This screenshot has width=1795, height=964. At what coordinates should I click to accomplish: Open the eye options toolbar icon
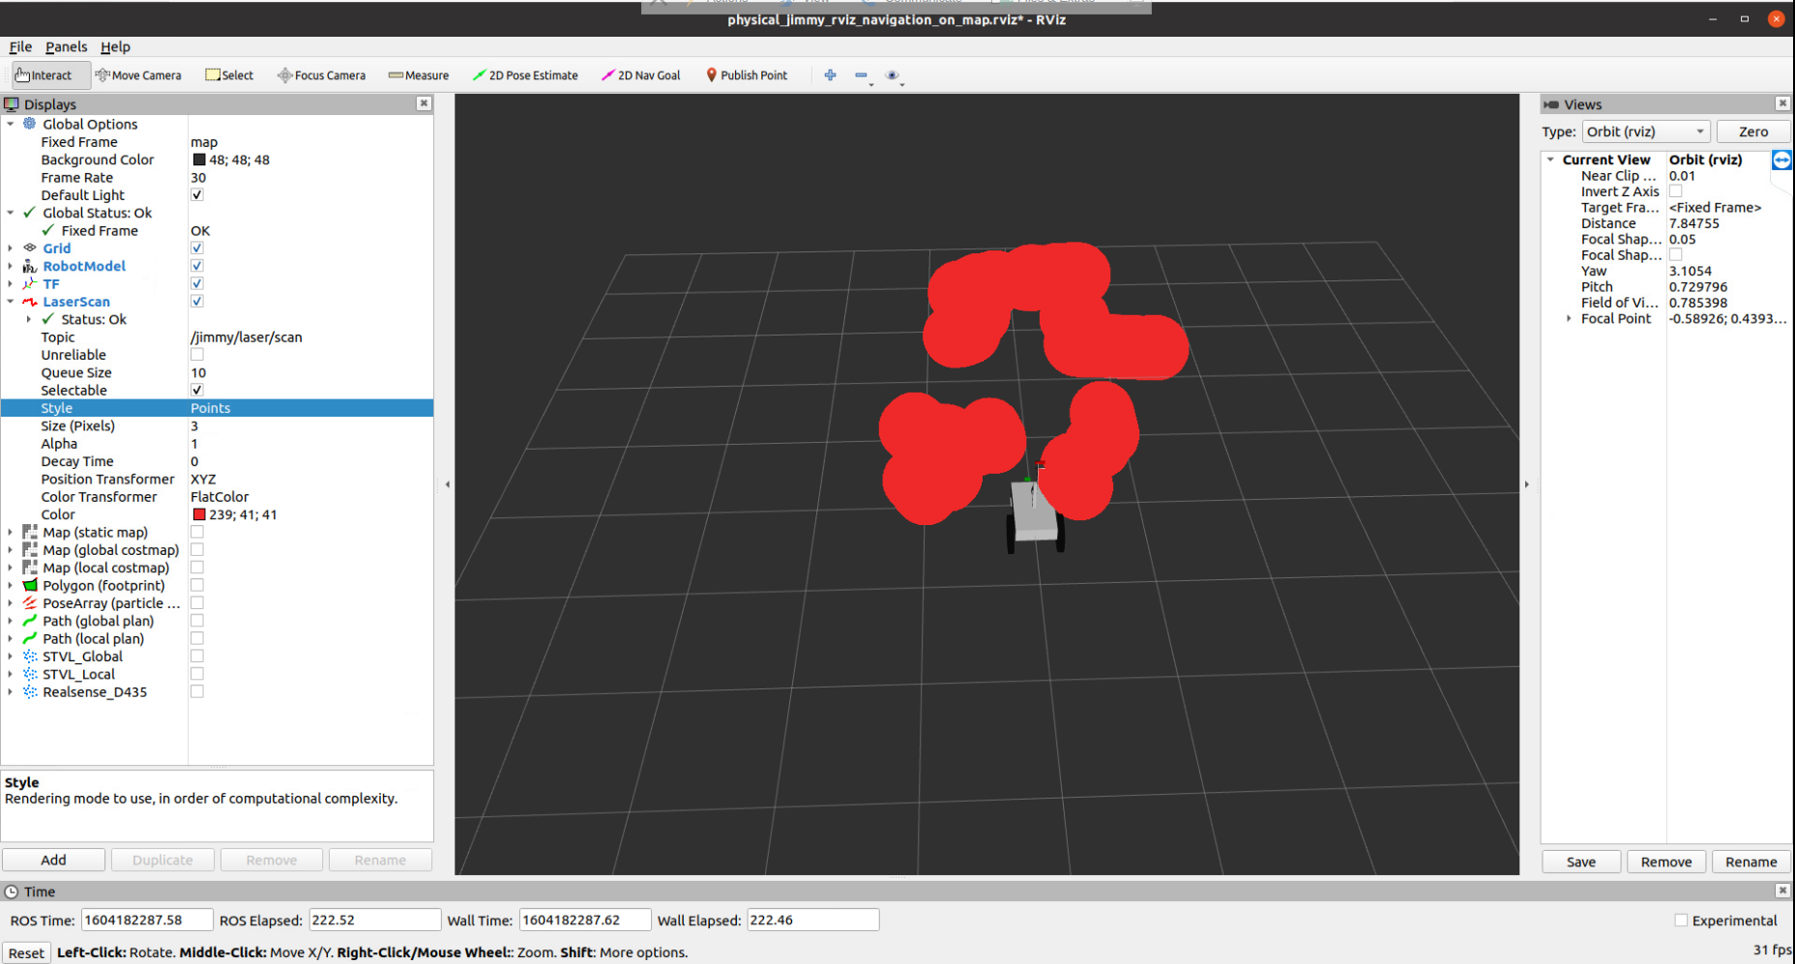click(x=893, y=74)
